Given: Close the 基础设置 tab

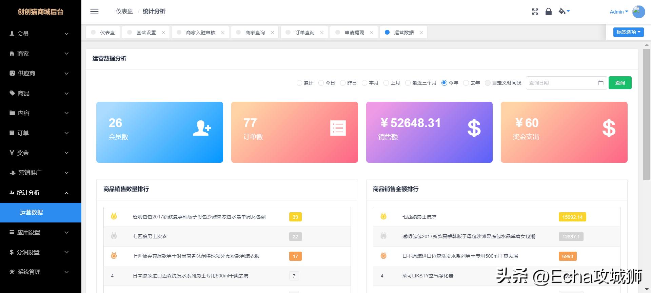Looking at the screenshot, I should coord(163,33).
